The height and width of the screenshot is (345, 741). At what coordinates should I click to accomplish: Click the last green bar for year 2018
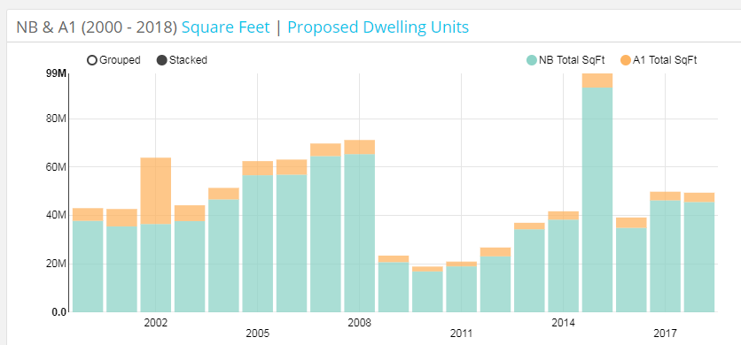[x=699, y=257]
